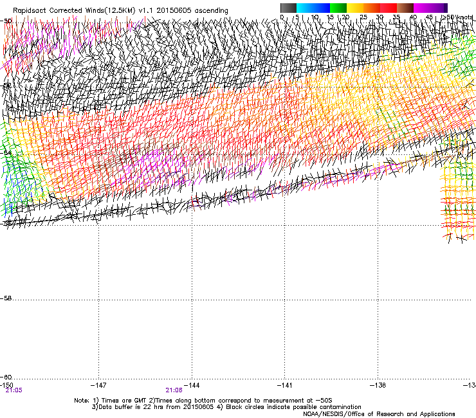Click the 21:06 pass time stamp

click(174, 390)
